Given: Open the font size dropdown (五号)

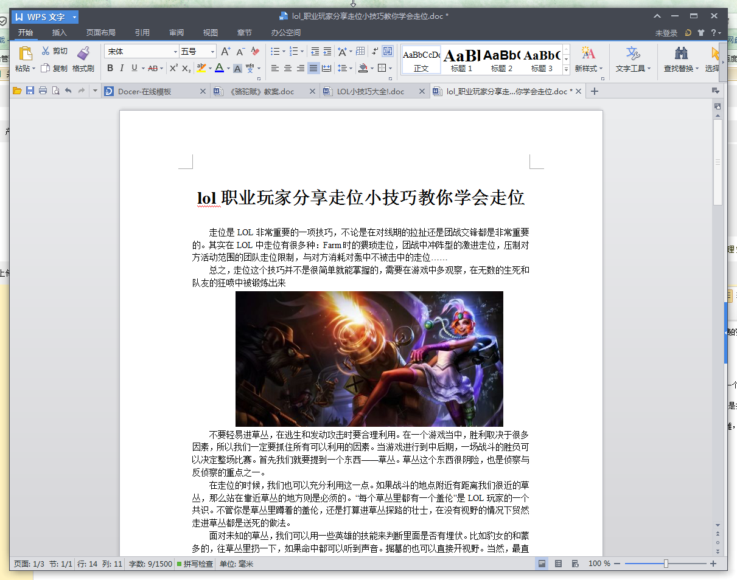Looking at the screenshot, I should point(213,52).
